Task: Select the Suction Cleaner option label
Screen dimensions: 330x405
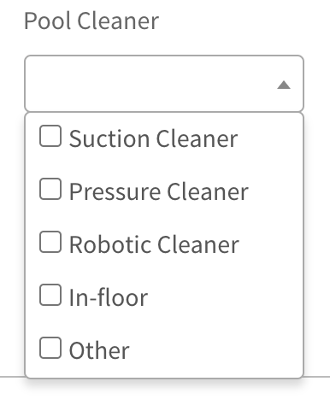Action: click(x=153, y=138)
